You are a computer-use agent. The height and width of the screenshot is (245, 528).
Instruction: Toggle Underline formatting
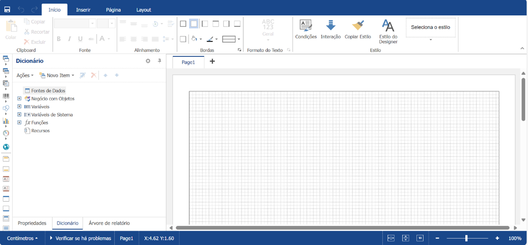80,39
